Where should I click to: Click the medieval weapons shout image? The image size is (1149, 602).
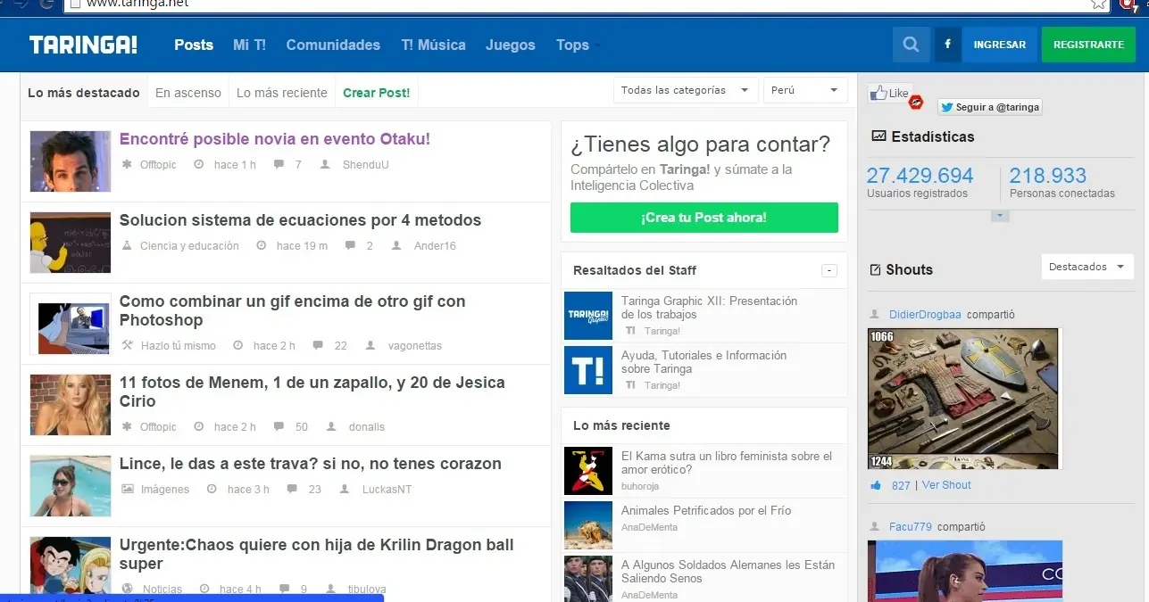[963, 399]
